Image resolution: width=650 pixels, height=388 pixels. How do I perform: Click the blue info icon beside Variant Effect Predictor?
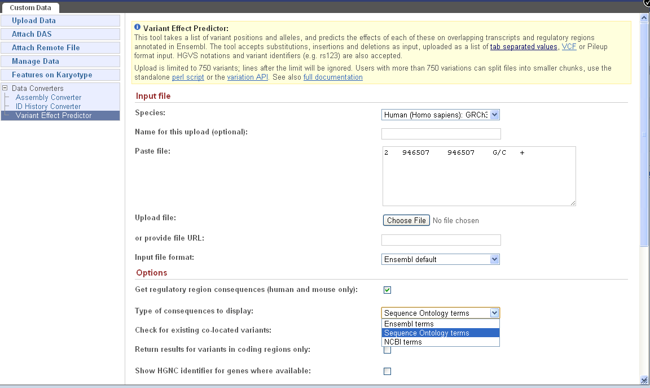(x=137, y=27)
